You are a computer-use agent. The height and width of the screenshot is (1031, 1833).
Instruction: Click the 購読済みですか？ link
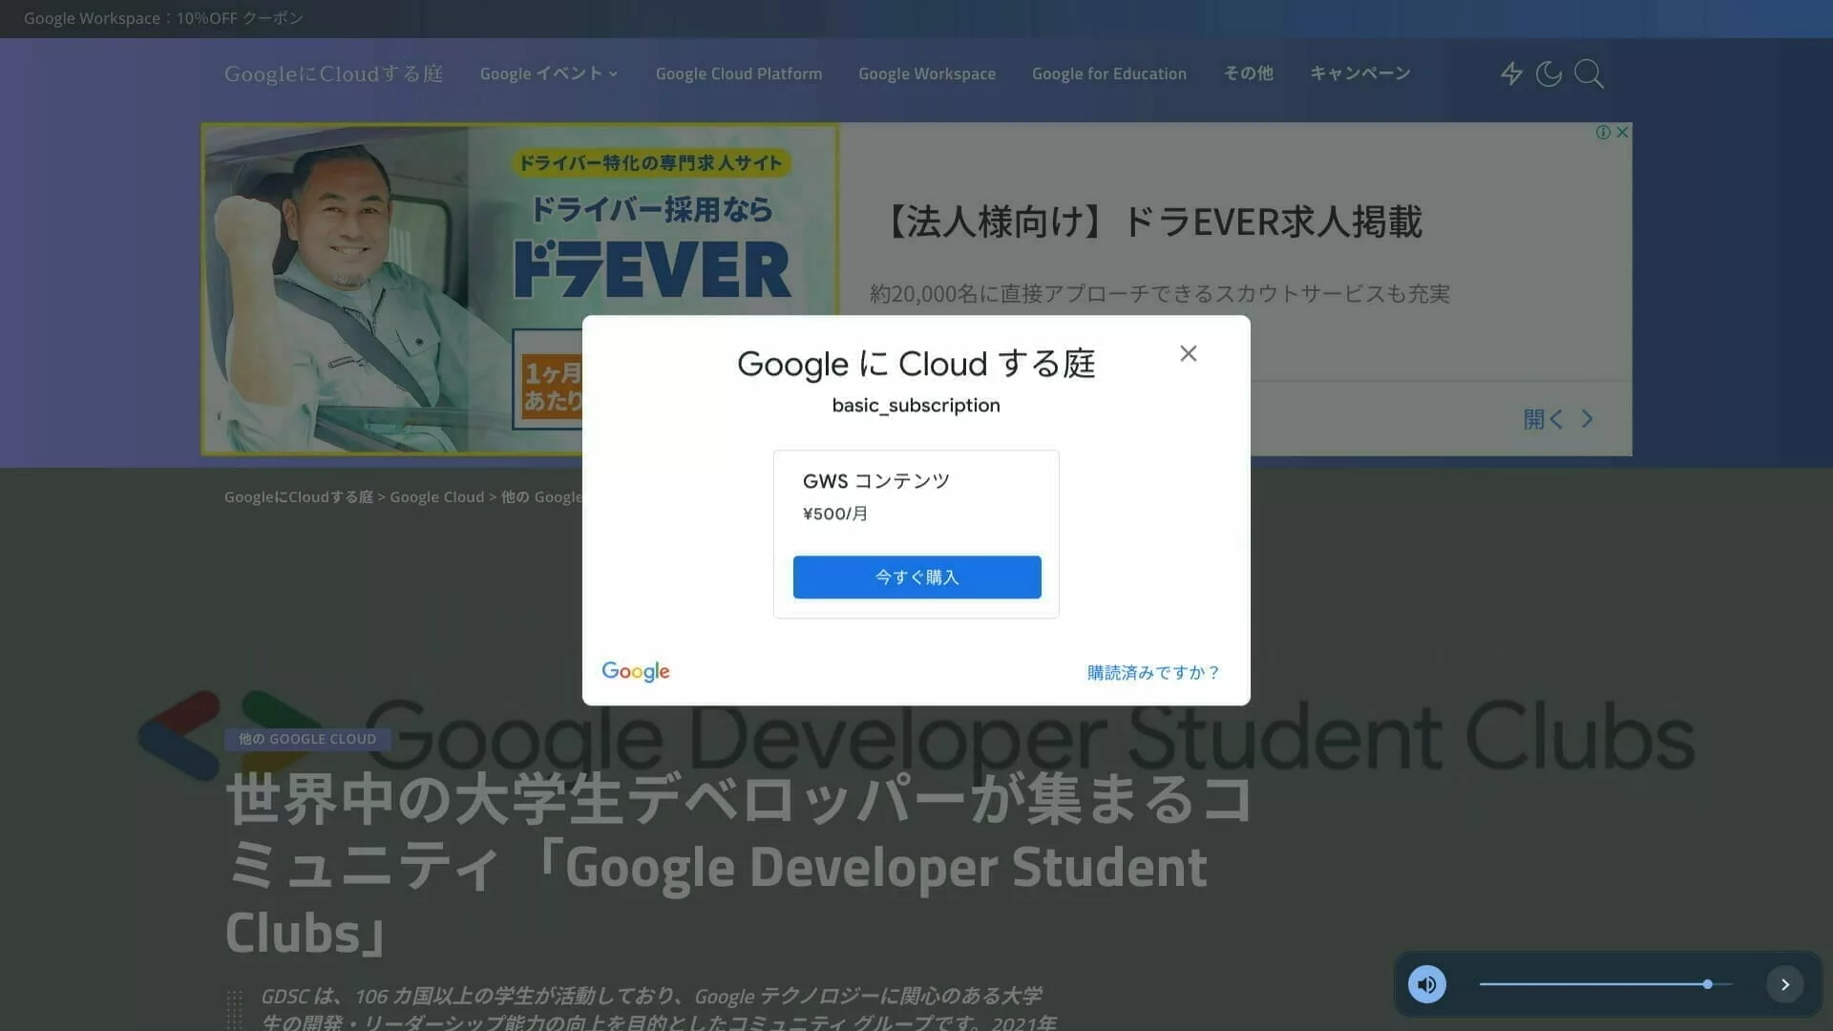[x=1153, y=673]
